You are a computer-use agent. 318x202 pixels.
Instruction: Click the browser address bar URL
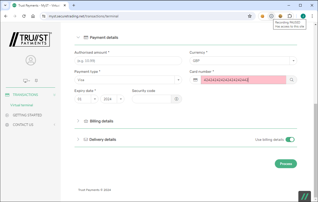(x=84, y=16)
